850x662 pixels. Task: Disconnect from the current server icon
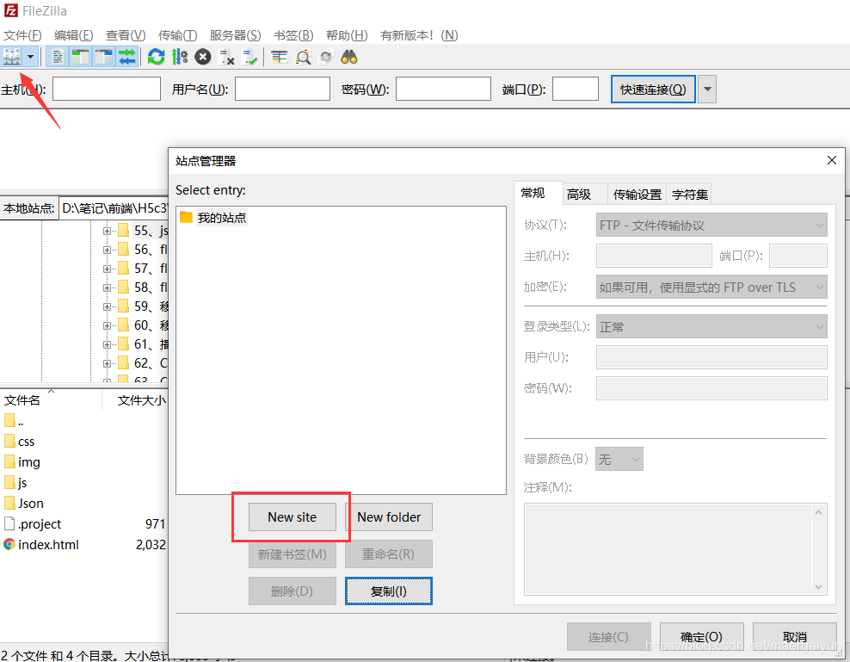[x=226, y=57]
